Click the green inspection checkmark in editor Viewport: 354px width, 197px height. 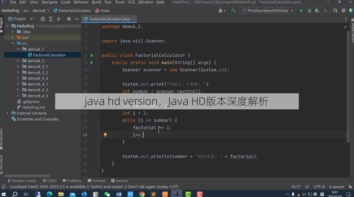pos(346,27)
